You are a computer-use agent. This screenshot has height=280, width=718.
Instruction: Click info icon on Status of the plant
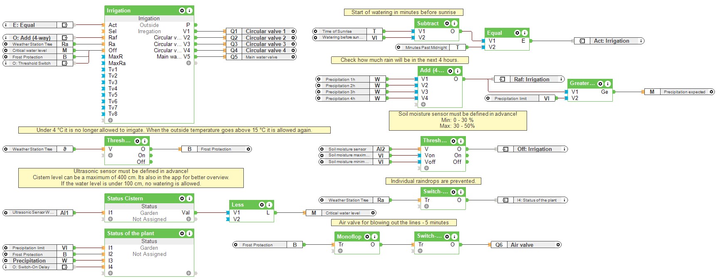189,233
